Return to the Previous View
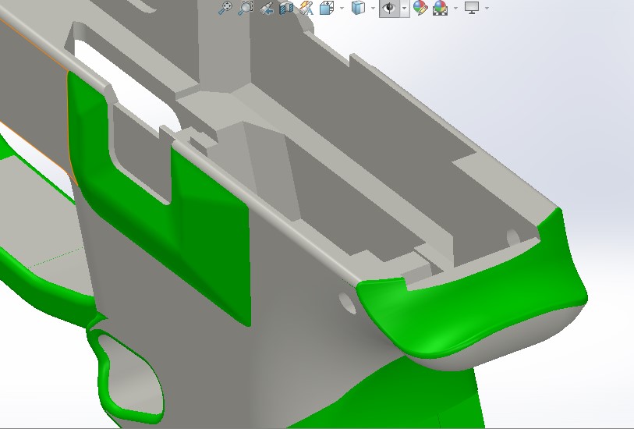Viewport: 634px width, 429px height. (267, 8)
